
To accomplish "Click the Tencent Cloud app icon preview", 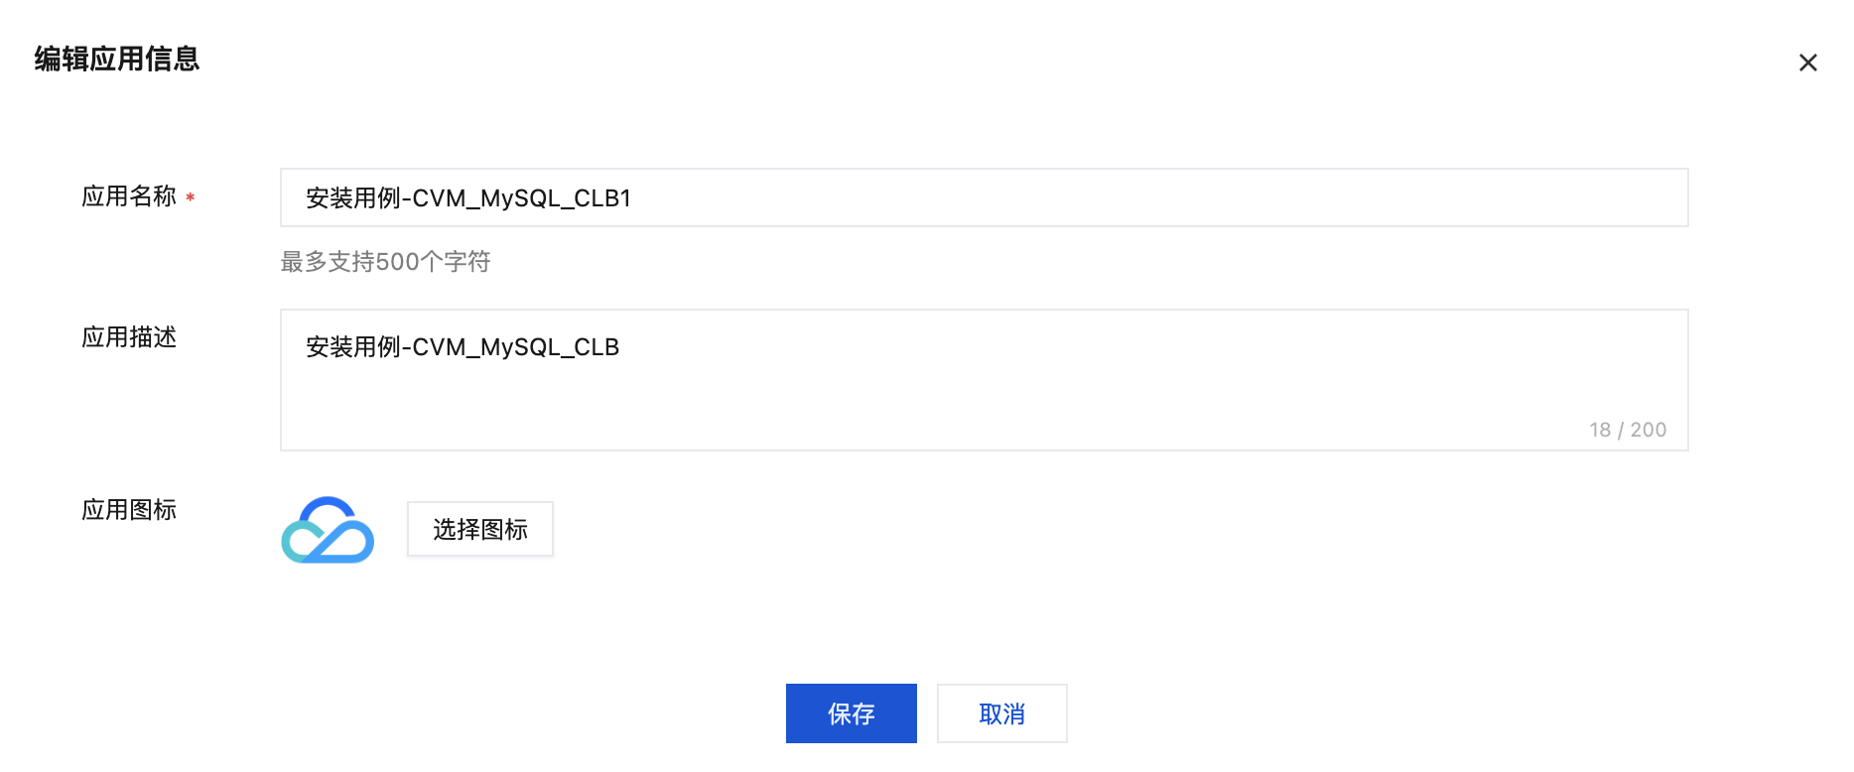I will [x=328, y=530].
